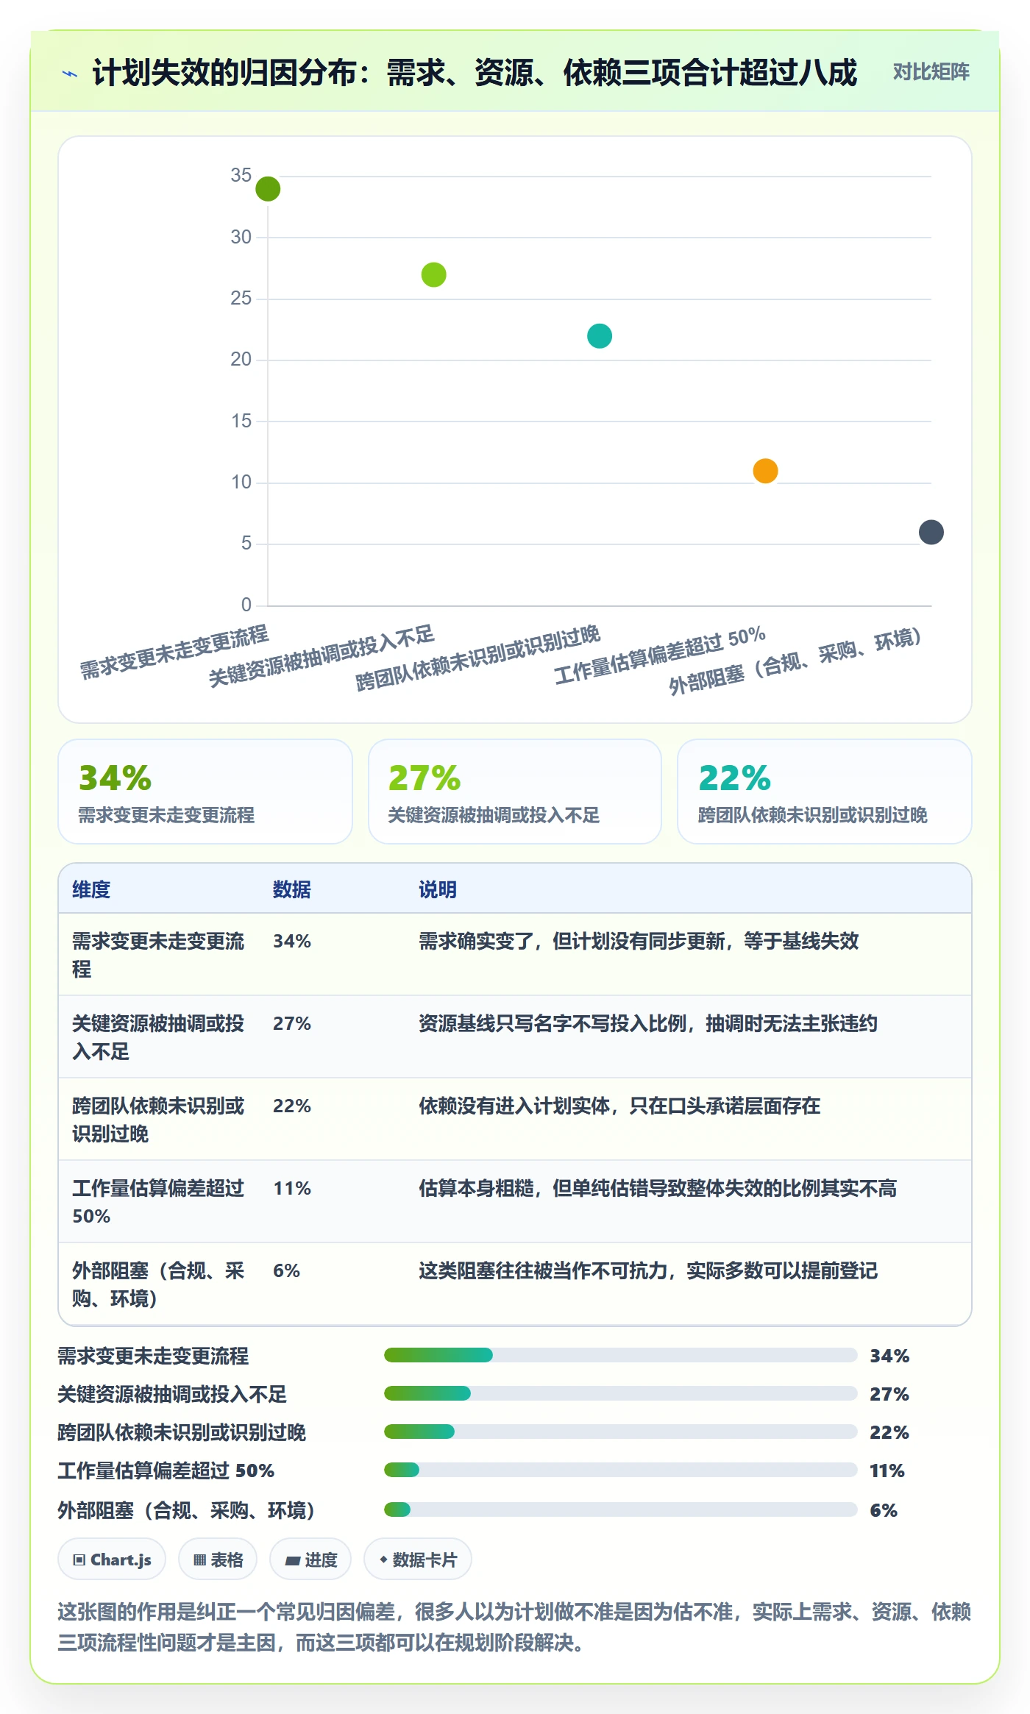
Task: Click the orange data point at 11
Action: (x=765, y=471)
